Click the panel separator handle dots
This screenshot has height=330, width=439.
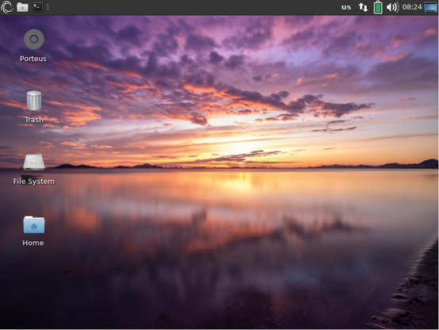tap(48, 7)
